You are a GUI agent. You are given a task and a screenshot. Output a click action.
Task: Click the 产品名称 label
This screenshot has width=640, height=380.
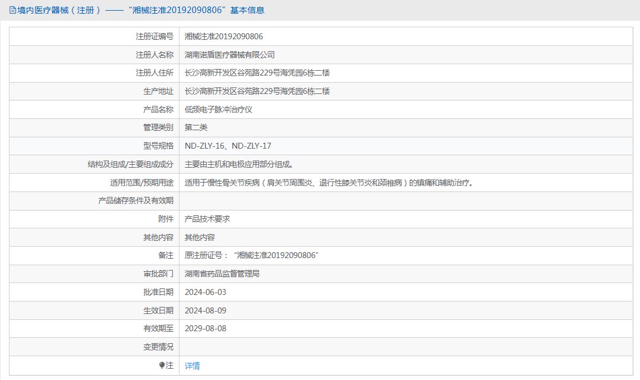coord(159,109)
